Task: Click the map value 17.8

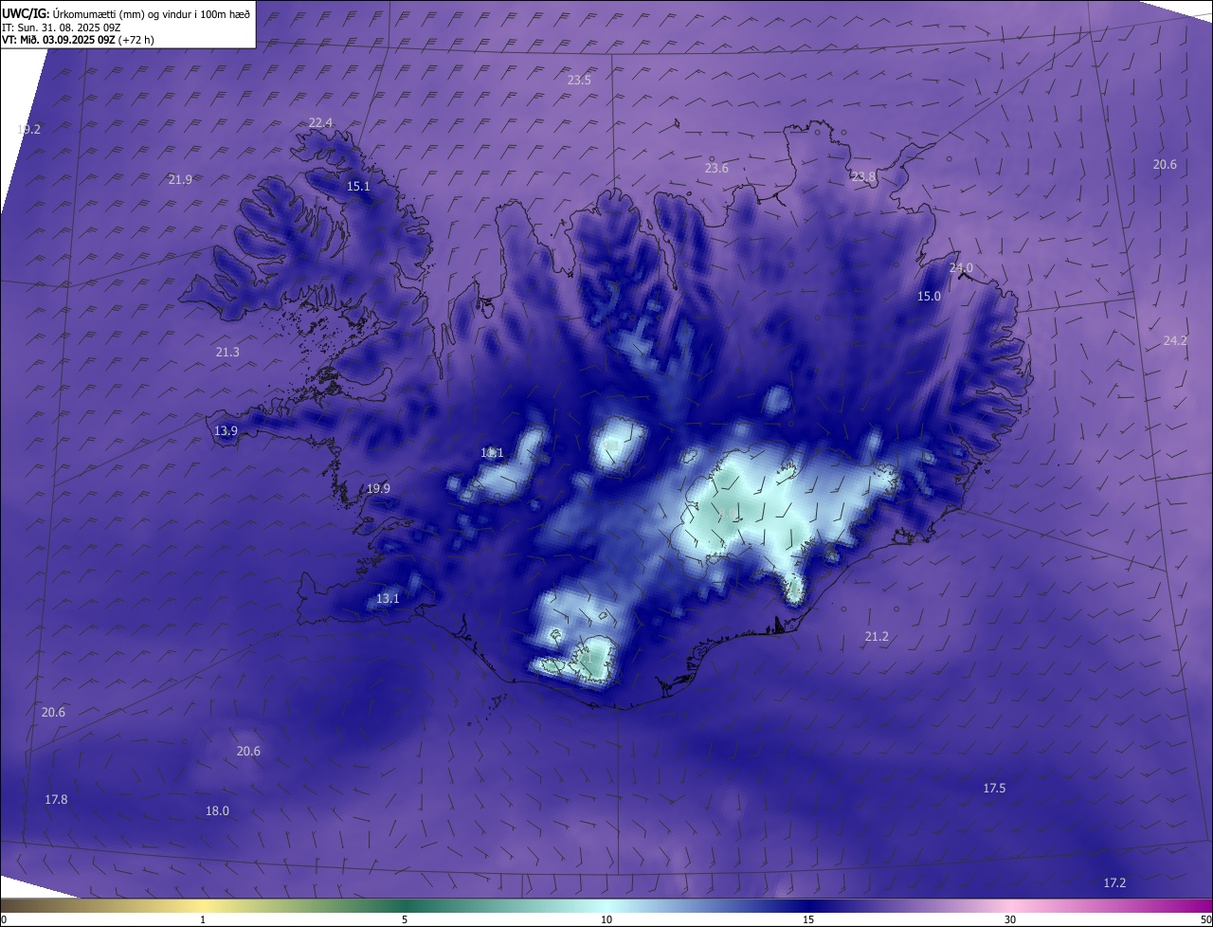Action: [x=56, y=800]
